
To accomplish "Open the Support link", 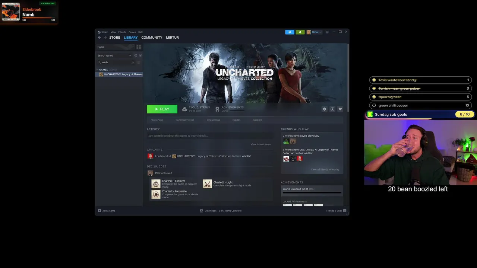I will 257,120.
